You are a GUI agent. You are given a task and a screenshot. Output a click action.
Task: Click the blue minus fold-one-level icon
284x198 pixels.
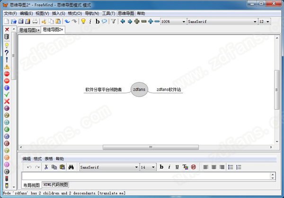(157, 21)
